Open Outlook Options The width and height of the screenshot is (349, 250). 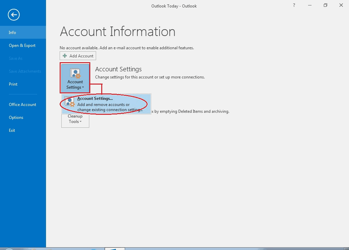click(23, 117)
